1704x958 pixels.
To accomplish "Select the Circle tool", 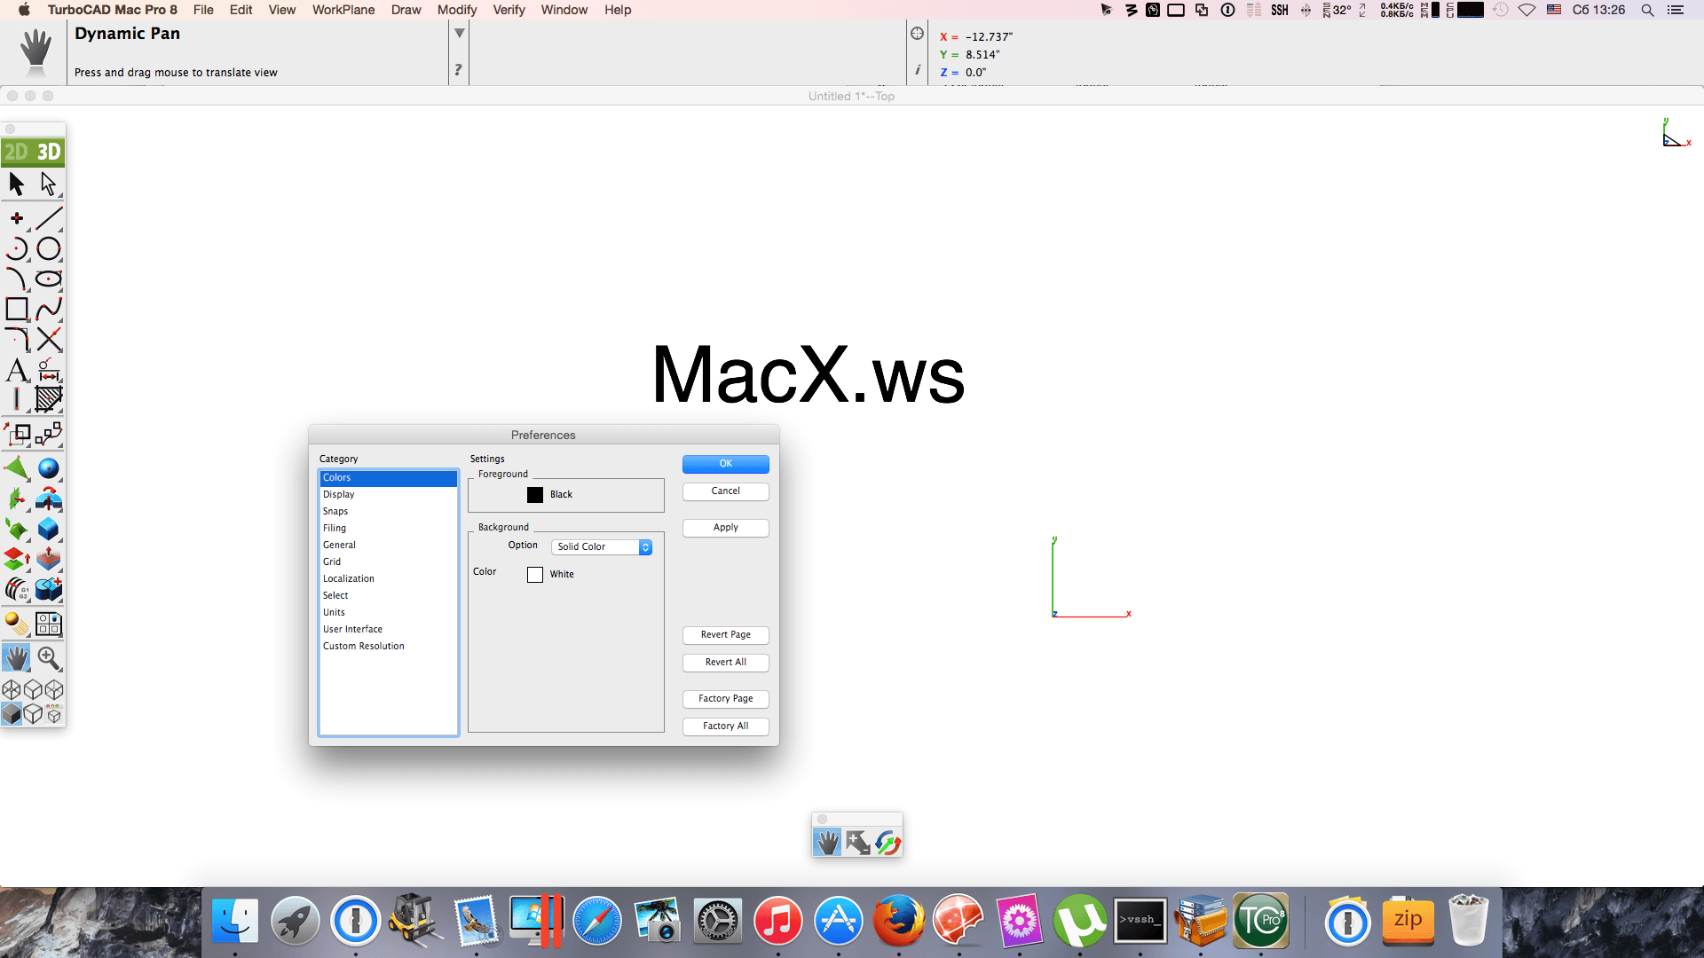I will point(49,249).
